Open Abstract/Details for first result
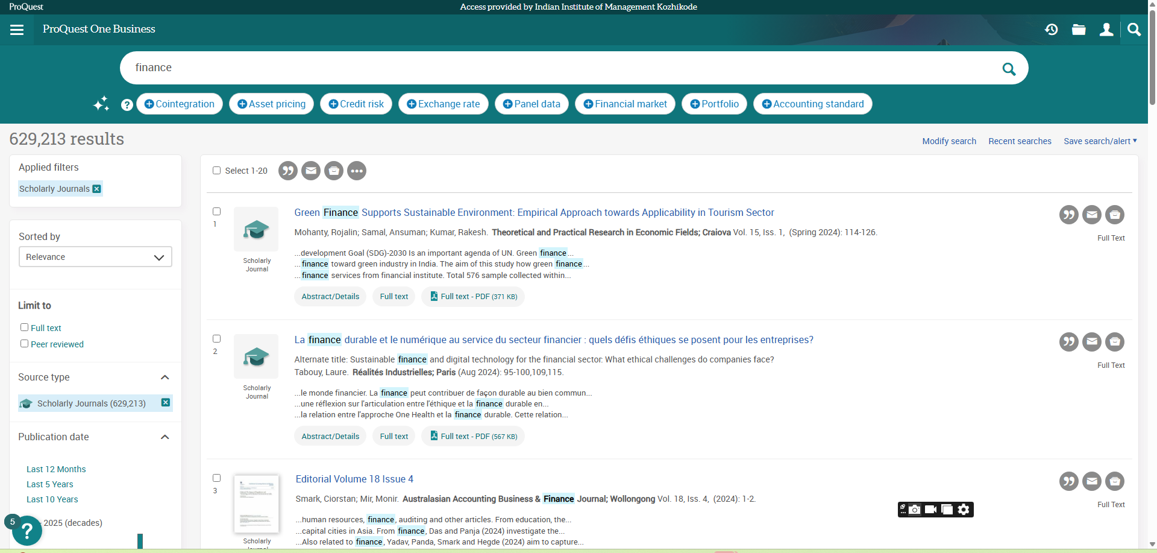This screenshot has height=553, width=1157. click(330, 297)
